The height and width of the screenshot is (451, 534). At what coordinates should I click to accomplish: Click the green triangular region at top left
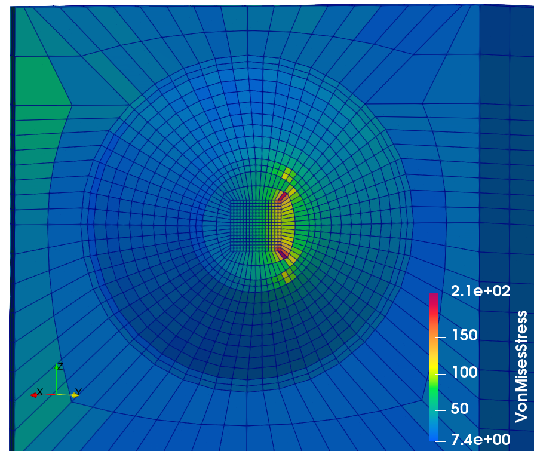[x=42, y=81]
